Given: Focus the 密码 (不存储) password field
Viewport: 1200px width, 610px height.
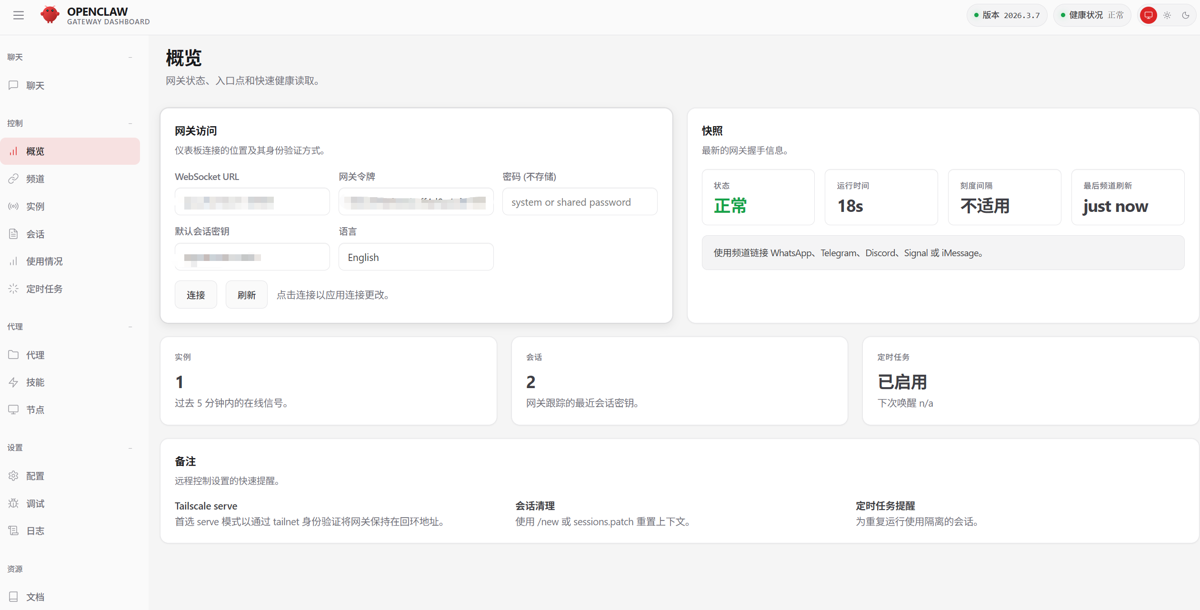Looking at the screenshot, I should pos(580,202).
